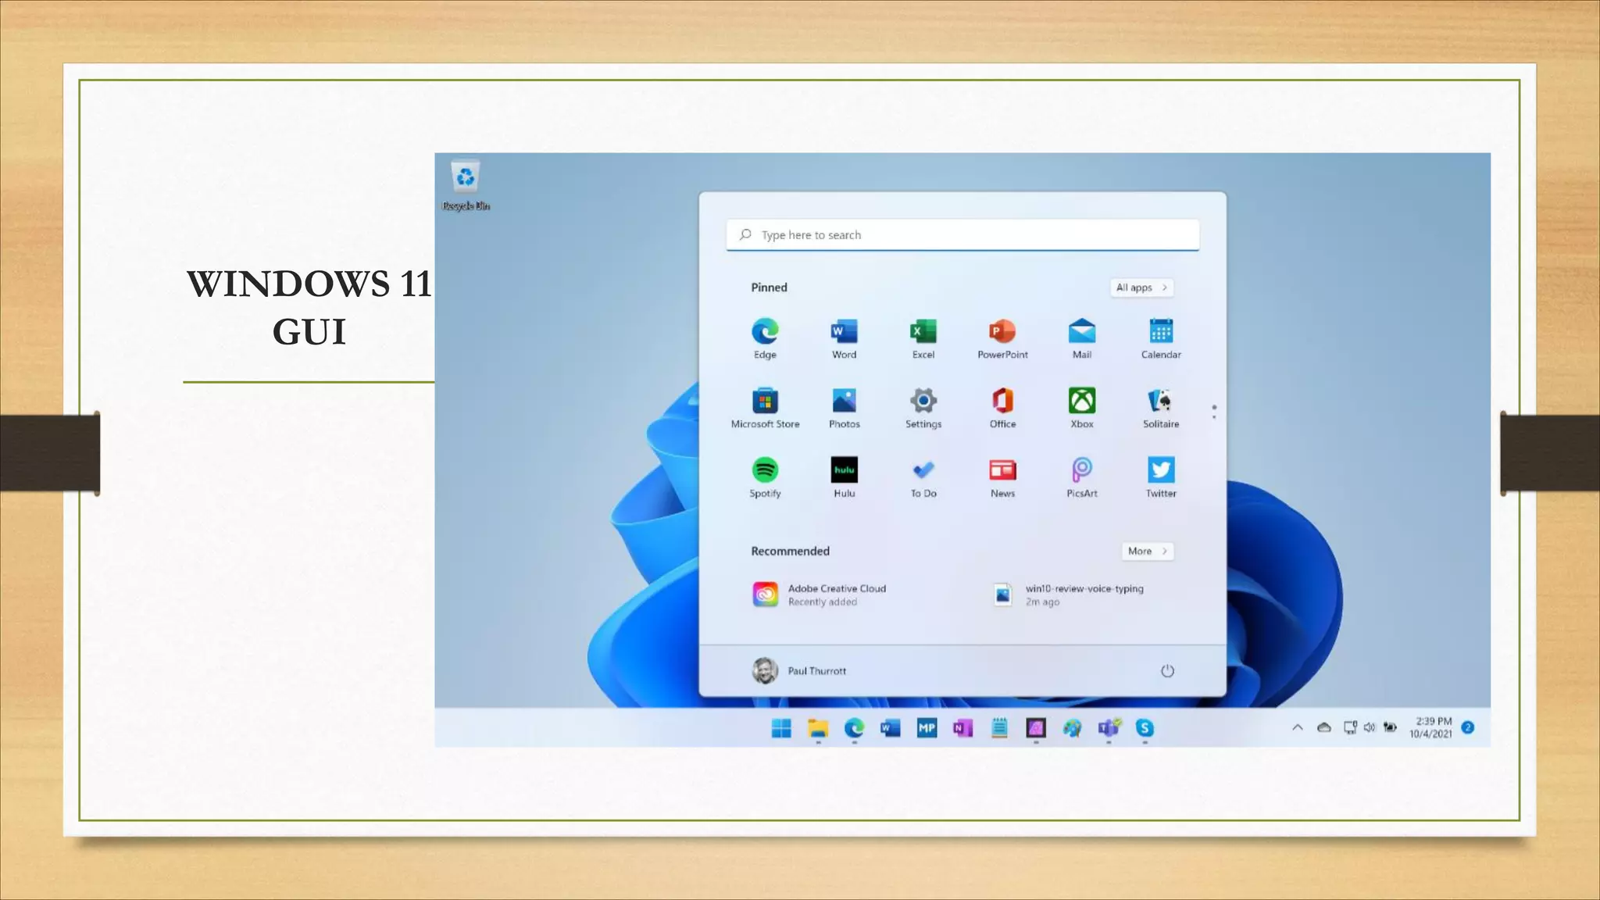This screenshot has width=1600, height=900.
Task: Open the Mail app tile
Action: 1082,338
